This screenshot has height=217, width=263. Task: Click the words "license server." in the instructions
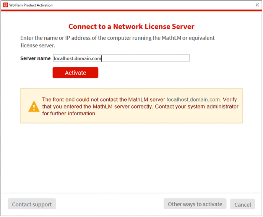pyautogui.click(x=38, y=46)
